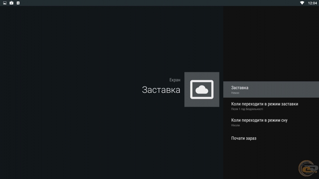Click the Ніколи subtitle text
This screenshot has width=319, height=179.
click(x=235, y=125)
